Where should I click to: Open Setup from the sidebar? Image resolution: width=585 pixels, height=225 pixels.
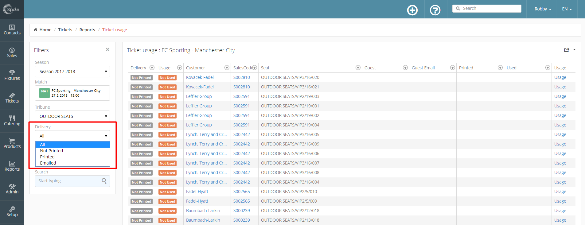point(12,212)
